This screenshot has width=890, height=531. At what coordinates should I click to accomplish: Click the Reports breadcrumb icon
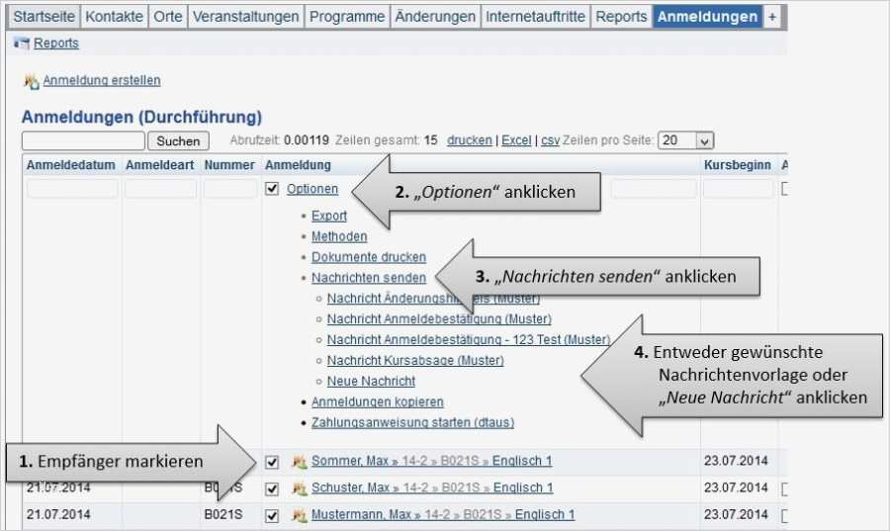click(22, 44)
